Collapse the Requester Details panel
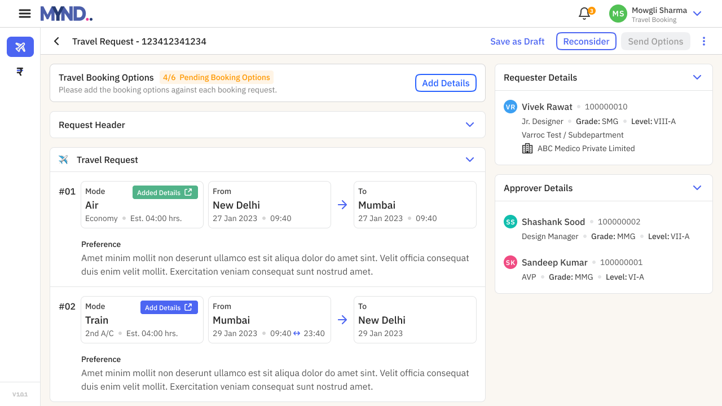722x406 pixels. click(697, 77)
